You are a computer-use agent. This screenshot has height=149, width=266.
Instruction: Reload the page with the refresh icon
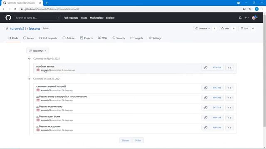15,9
